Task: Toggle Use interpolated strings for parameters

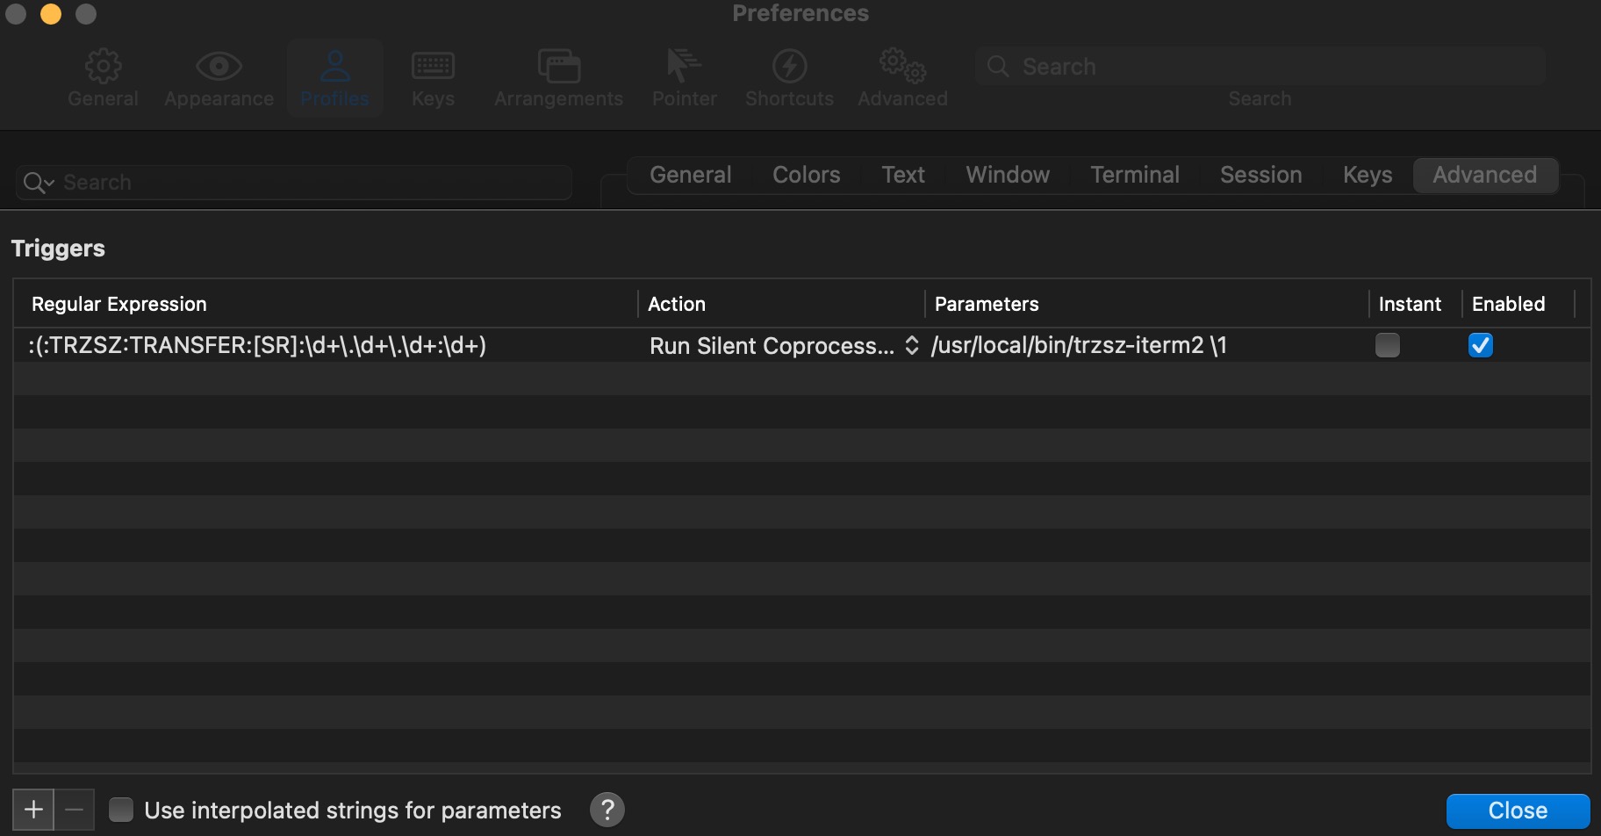Action: [120, 809]
